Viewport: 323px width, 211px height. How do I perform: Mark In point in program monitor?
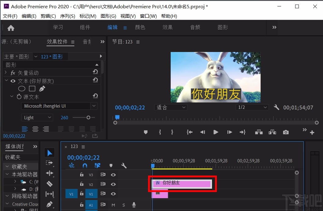[x=160, y=132]
